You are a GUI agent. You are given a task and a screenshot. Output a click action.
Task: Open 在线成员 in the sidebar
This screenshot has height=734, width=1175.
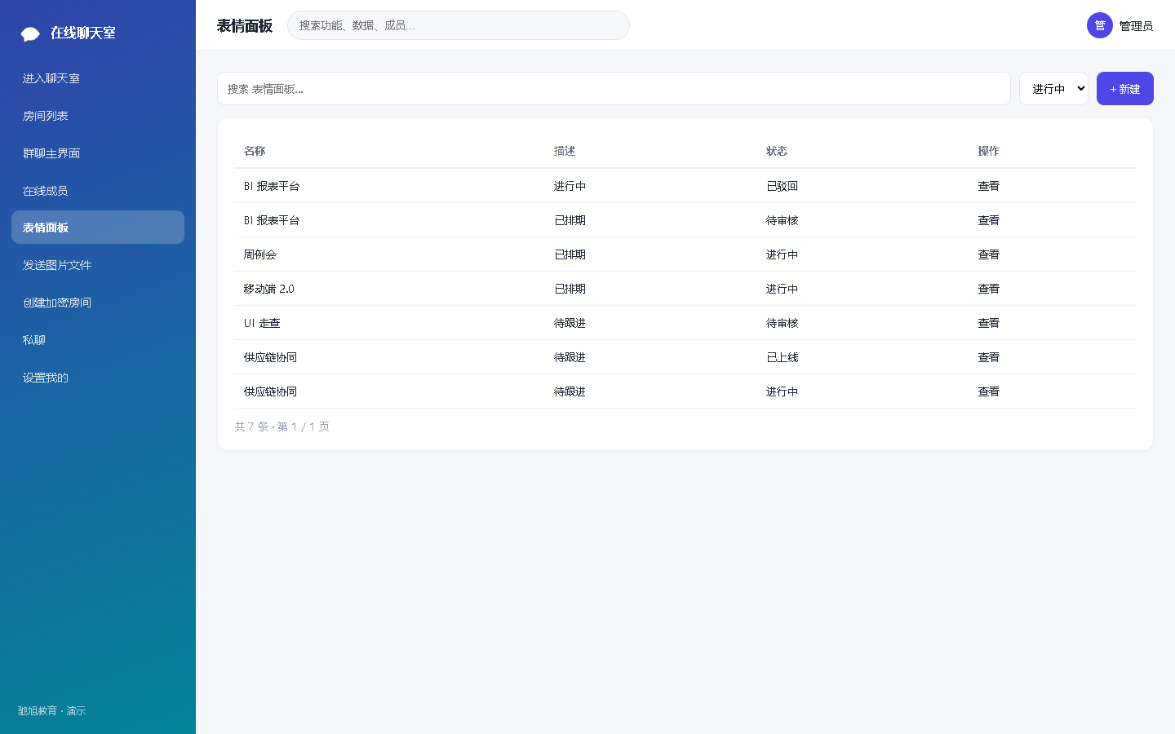98,191
